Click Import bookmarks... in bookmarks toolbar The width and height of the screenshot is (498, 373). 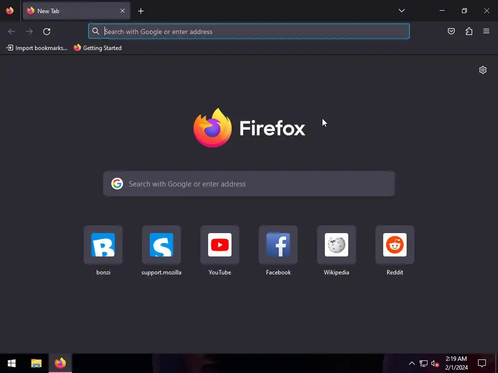click(37, 48)
